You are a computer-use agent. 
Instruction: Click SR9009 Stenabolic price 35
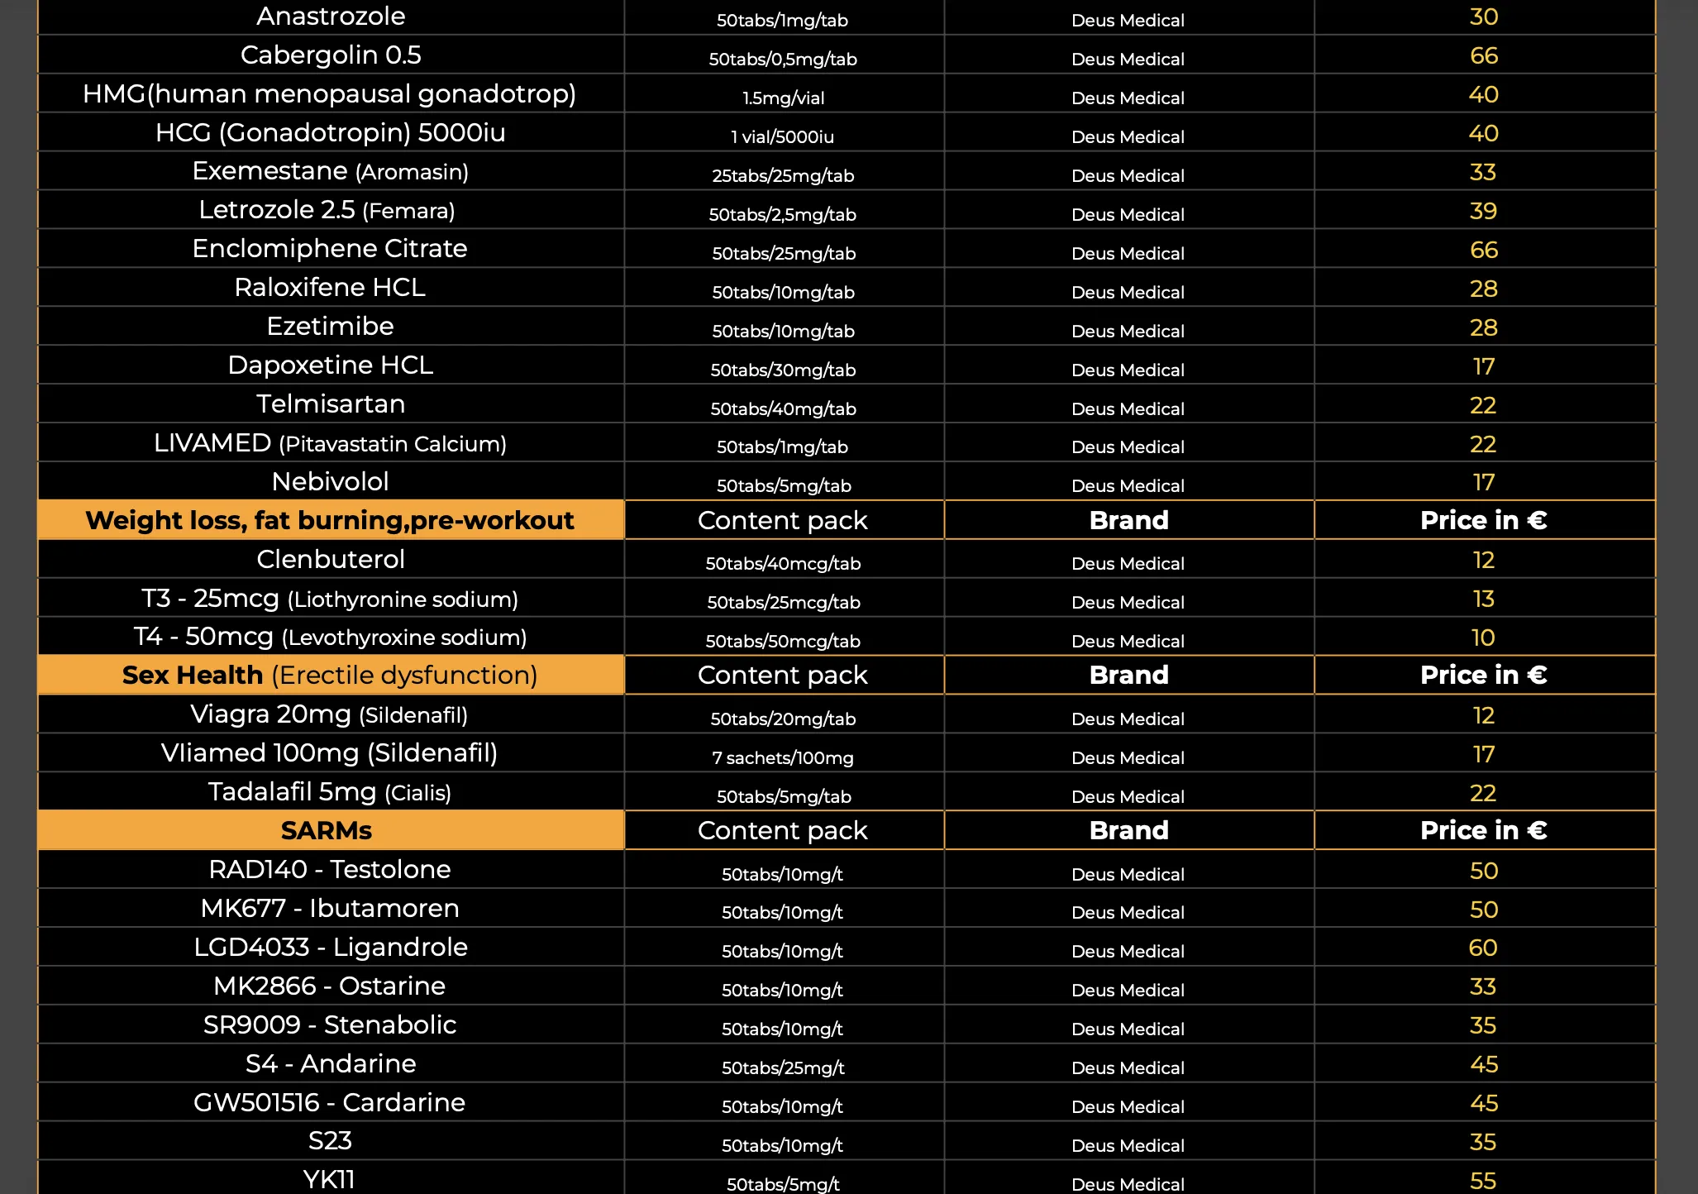[x=1484, y=1026]
